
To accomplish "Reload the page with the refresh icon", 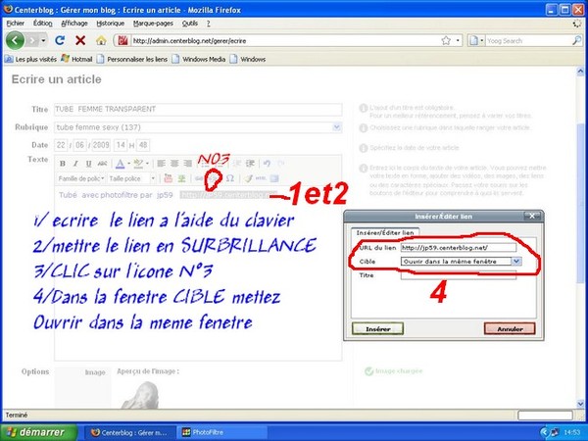I will (x=60, y=40).
